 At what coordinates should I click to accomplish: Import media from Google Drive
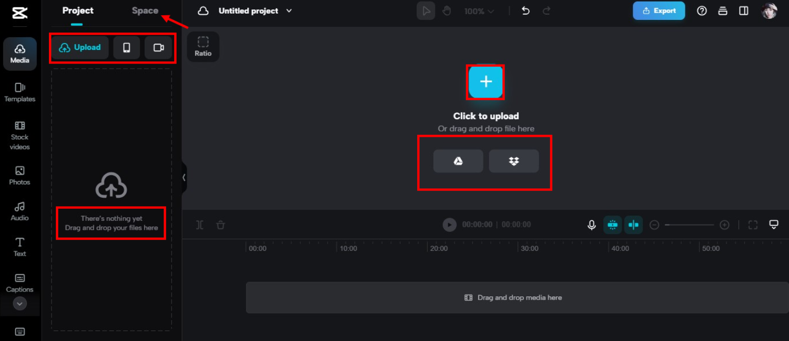[x=458, y=161]
